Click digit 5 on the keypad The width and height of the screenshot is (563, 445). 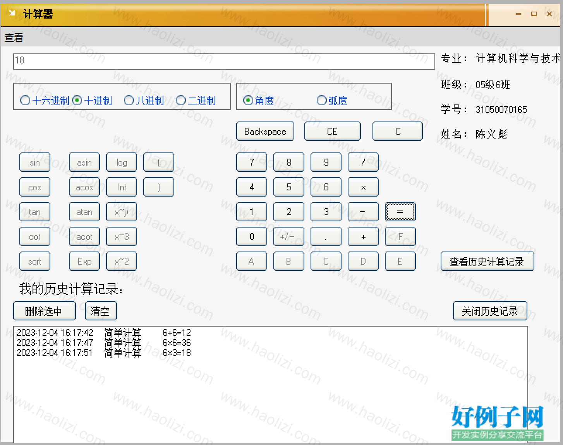(289, 187)
